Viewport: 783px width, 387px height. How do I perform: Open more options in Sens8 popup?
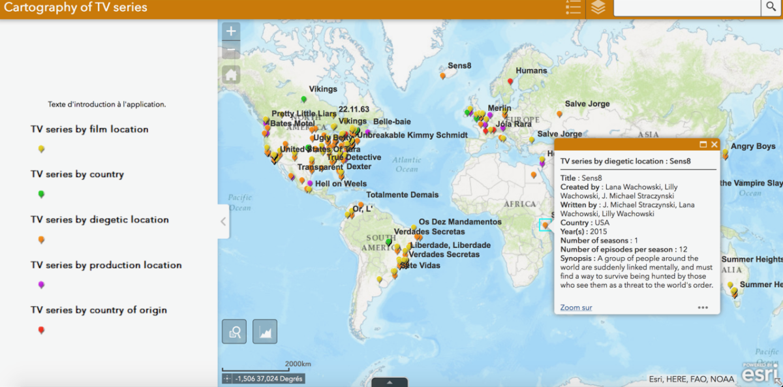pyautogui.click(x=703, y=307)
